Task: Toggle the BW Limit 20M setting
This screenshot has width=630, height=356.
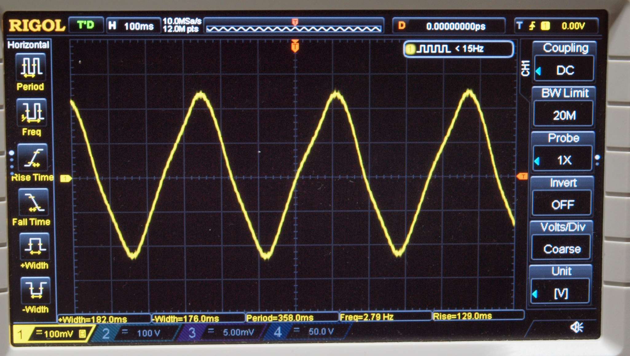Action: 564,114
